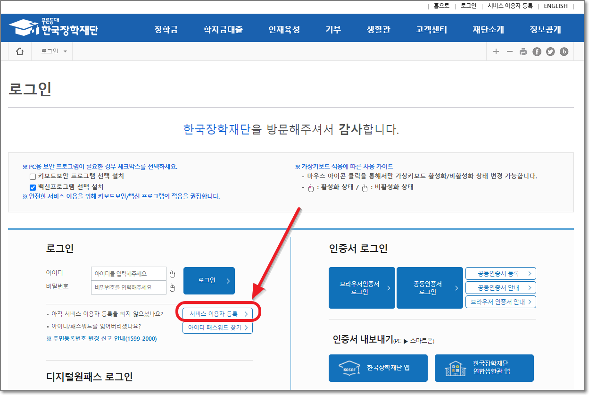Click the 브라우저 인증서 안내 button
Screen dimensions: 589x395
point(501,302)
